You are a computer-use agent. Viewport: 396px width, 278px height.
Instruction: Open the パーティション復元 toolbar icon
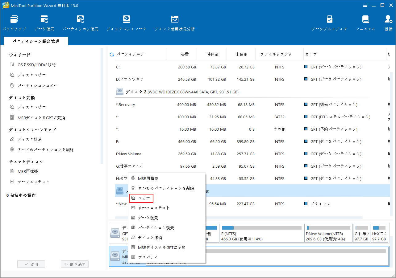[x=80, y=22]
